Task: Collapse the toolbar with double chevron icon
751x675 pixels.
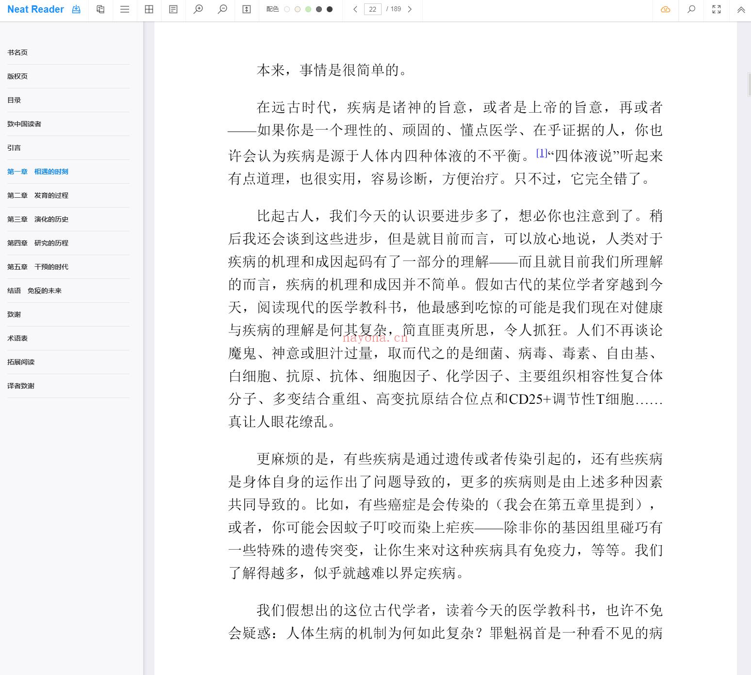Action: pyautogui.click(x=741, y=9)
